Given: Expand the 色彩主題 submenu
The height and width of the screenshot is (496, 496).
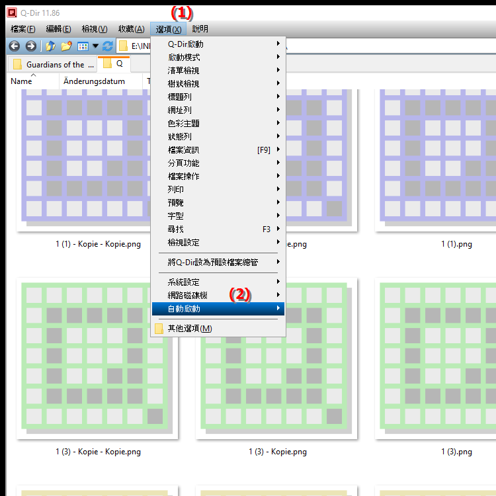Looking at the screenshot, I should click(x=218, y=124).
